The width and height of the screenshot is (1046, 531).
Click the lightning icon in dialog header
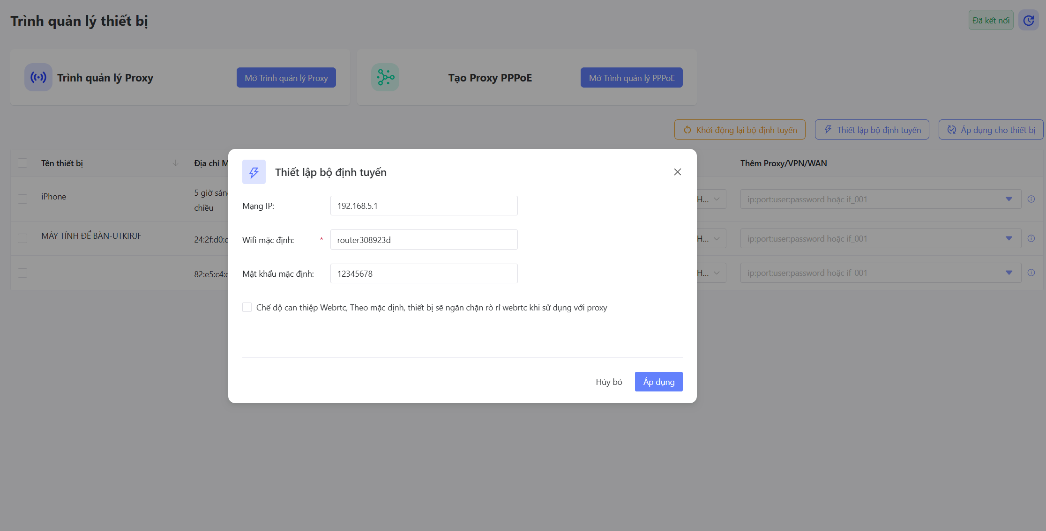click(254, 172)
